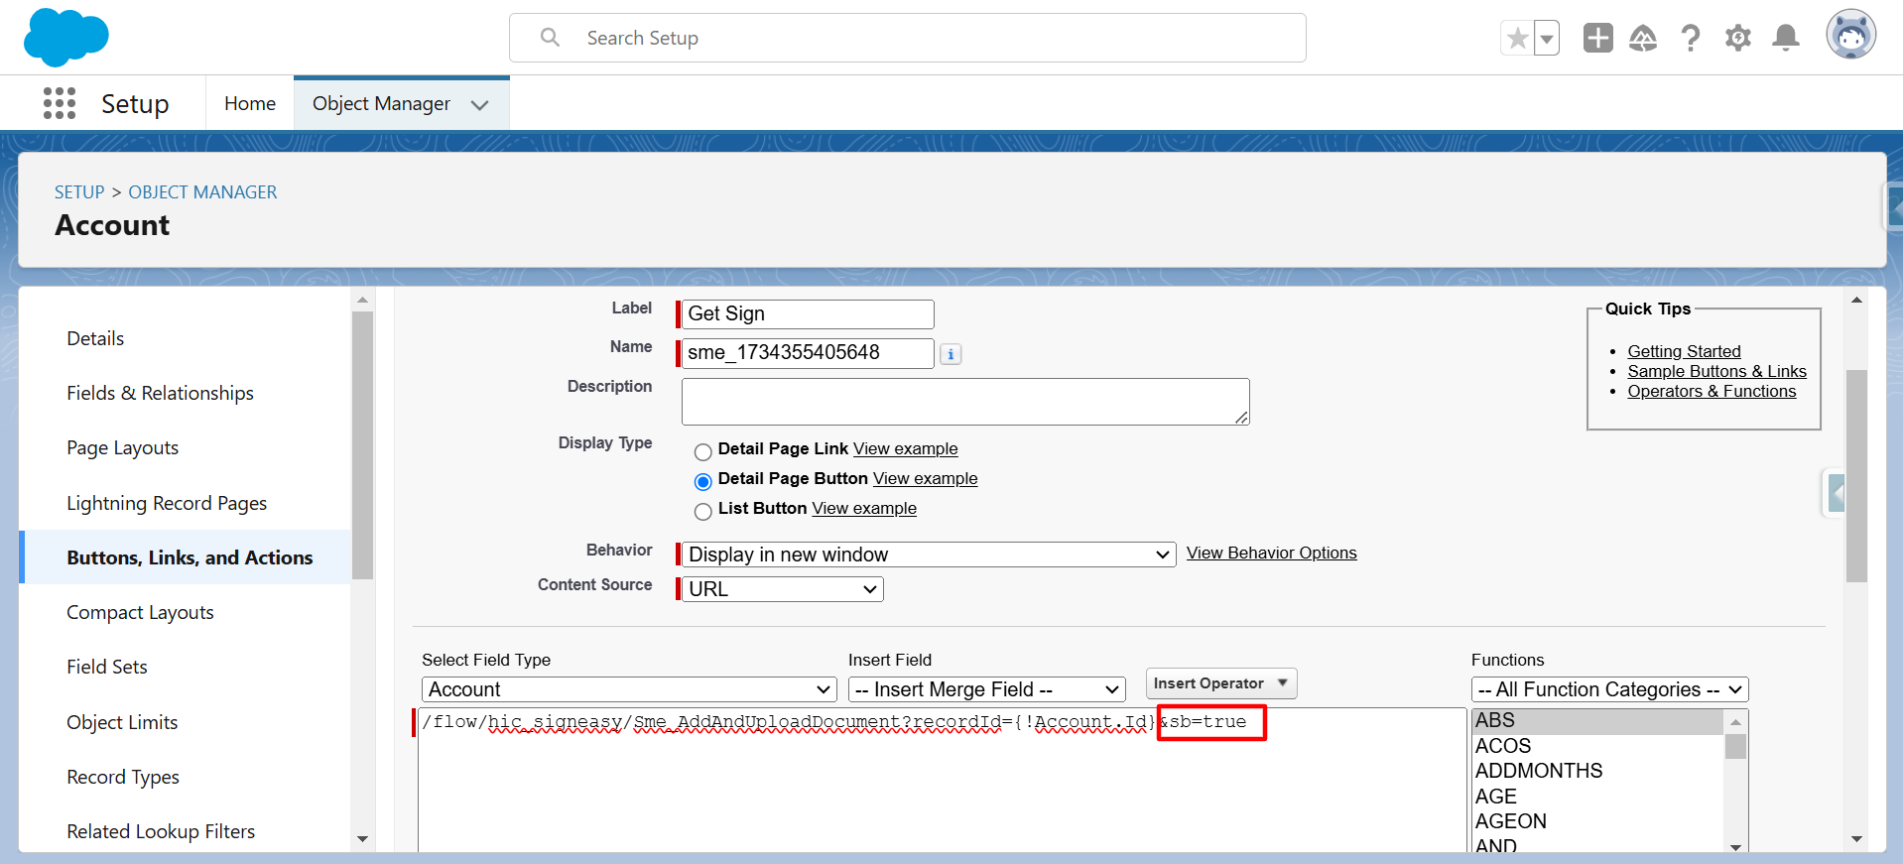Select the Detail Page Button radio button
1903x864 pixels.
point(703,482)
